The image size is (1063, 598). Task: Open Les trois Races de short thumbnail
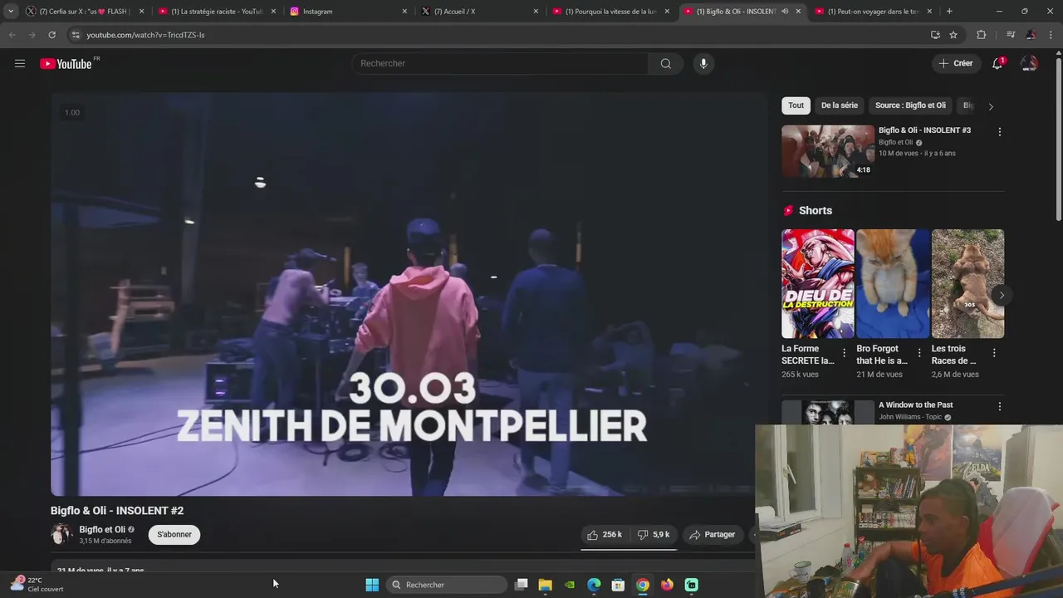pos(967,284)
